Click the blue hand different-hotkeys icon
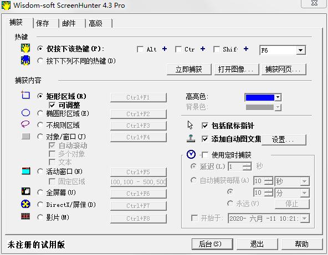The width and height of the screenshot is (328, 255). tap(25, 60)
